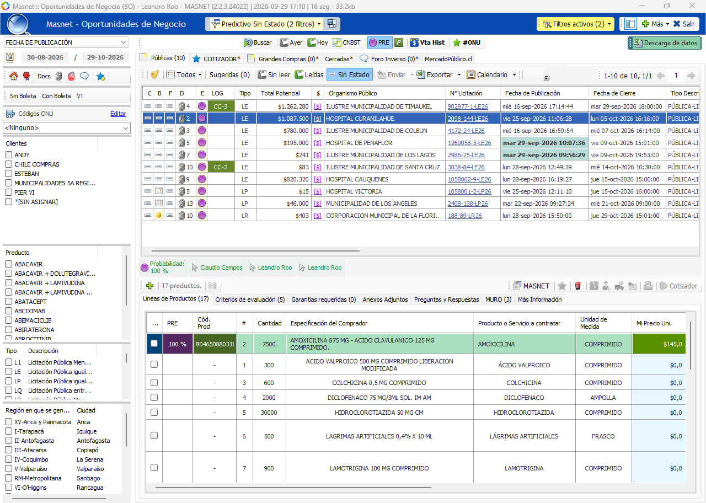Open the FECHA DE PUBLICACIÓN dropdown

point(66,42)
